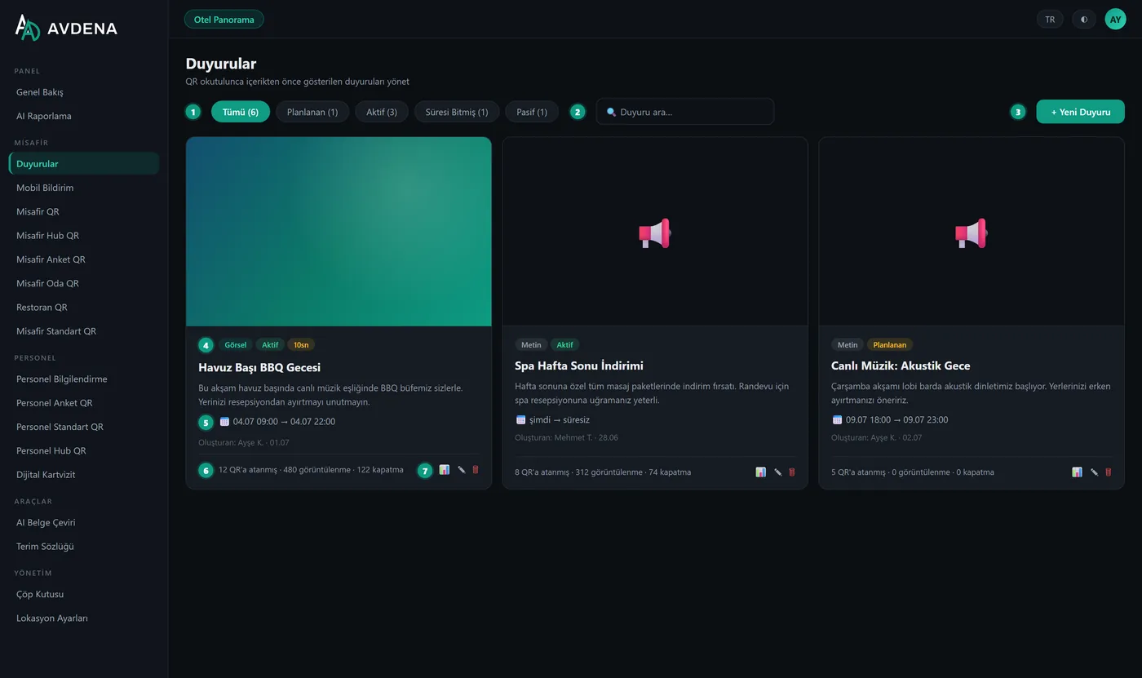1142x678 pixels.
Task: Click the Görsel tag on BBQ card
Action: pyautogui.click(x=235, y=345)
